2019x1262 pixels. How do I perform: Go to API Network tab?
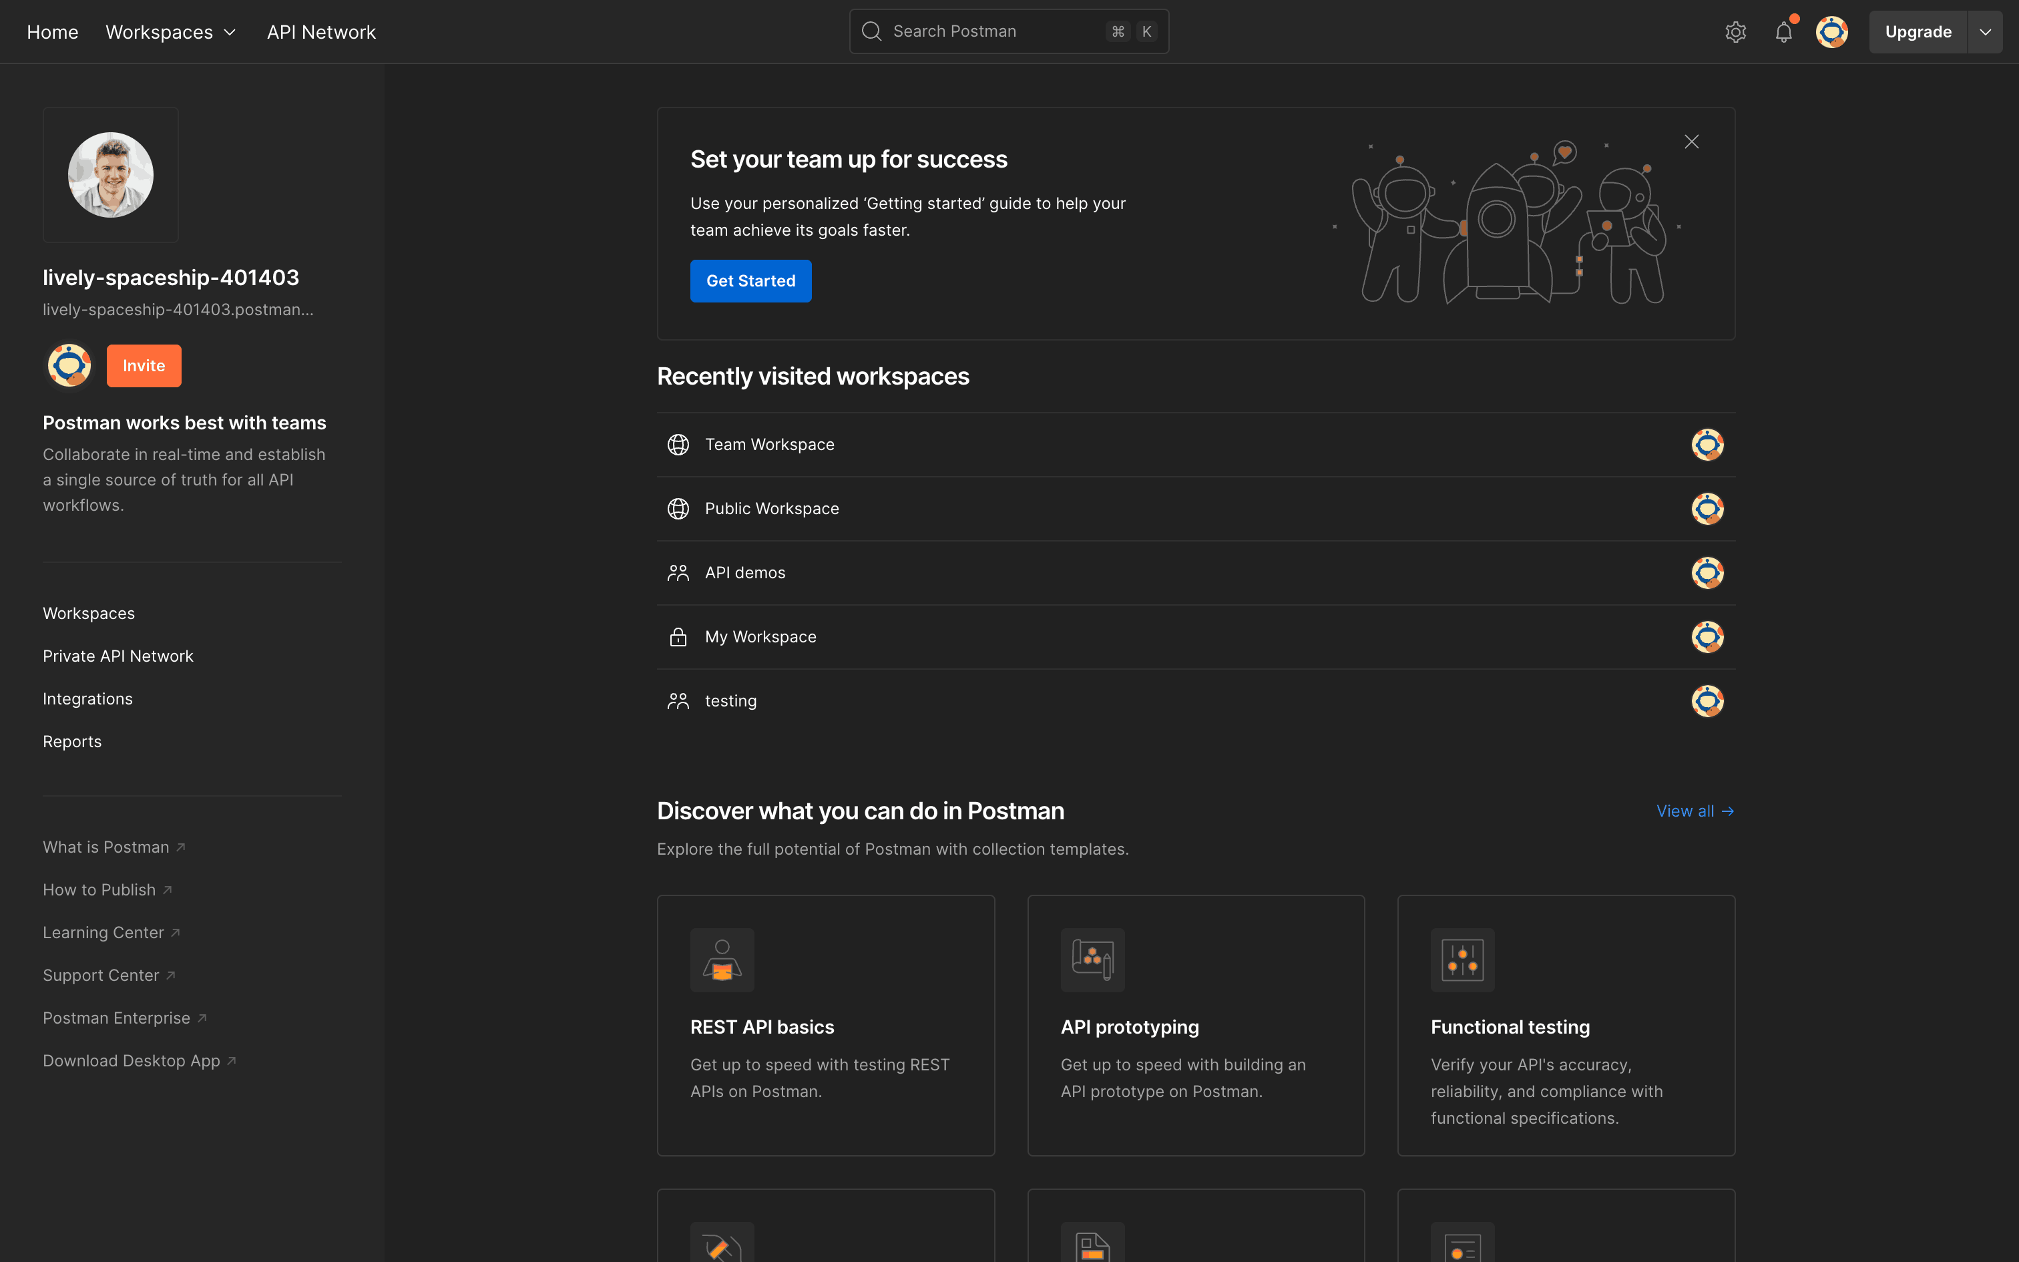click(x=321, y=32)
